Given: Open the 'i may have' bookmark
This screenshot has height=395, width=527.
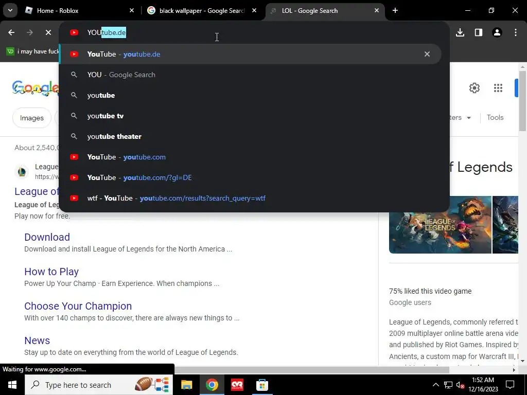Looking at the screenshot, I should coord(32,51).
